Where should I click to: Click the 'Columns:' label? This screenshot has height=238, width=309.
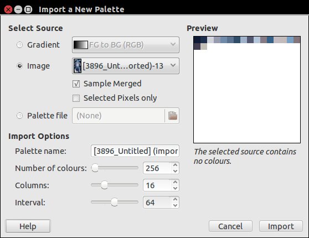click(32, 185)
